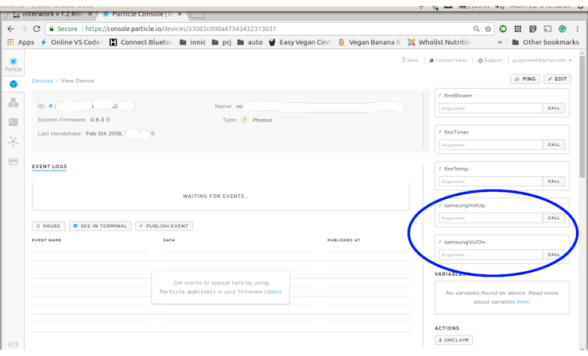Call the fireTemp function

click(554, 182)
